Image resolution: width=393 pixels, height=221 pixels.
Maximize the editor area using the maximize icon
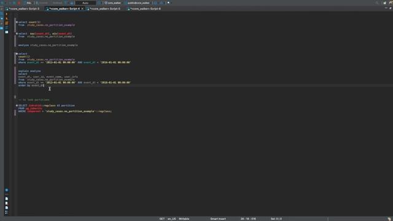pos(391,8)
